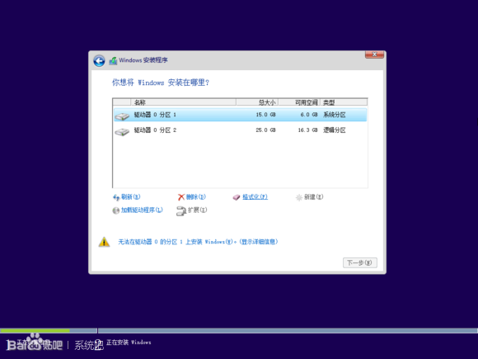Close the Windows setup dialog
This screenshot has width=478, height=359.
coord(374,54)
